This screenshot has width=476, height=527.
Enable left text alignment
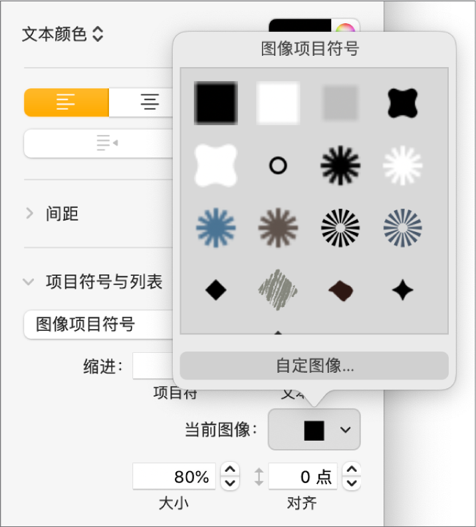tap(66, 102)
